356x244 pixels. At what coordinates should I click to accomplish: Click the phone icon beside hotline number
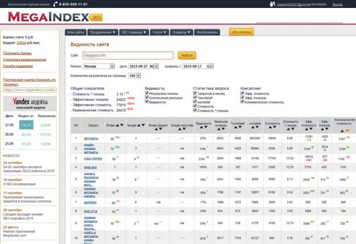point(55,4)
